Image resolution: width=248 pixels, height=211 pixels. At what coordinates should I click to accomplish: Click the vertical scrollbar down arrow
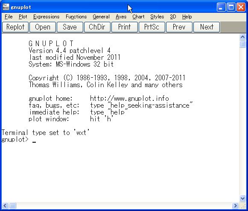click(242, 198)
